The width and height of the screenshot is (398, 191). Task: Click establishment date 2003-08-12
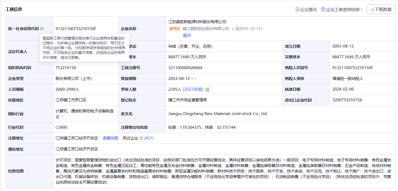point(343,46)
